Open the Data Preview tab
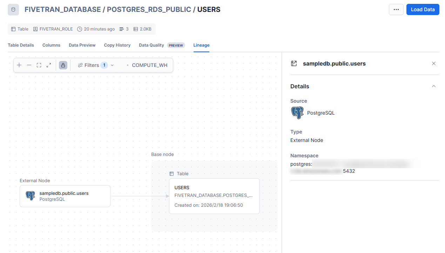 pyautogui.click(x=82, y=45)
